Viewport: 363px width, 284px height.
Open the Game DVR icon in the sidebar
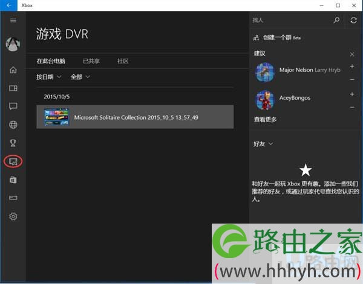tap(13, 161)
